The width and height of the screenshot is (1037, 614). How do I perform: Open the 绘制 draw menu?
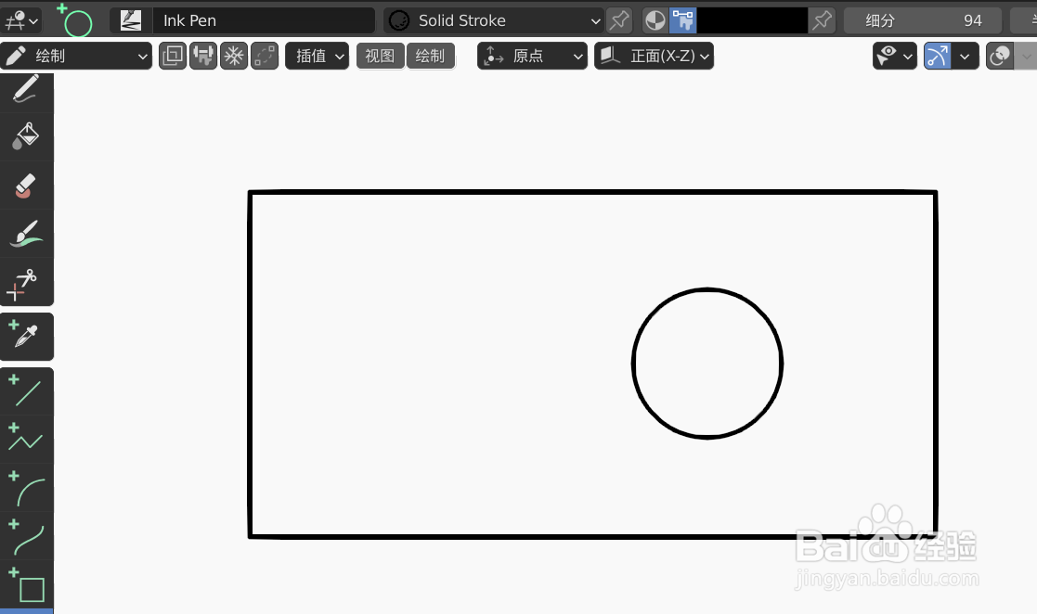click(x=430, y=57)
